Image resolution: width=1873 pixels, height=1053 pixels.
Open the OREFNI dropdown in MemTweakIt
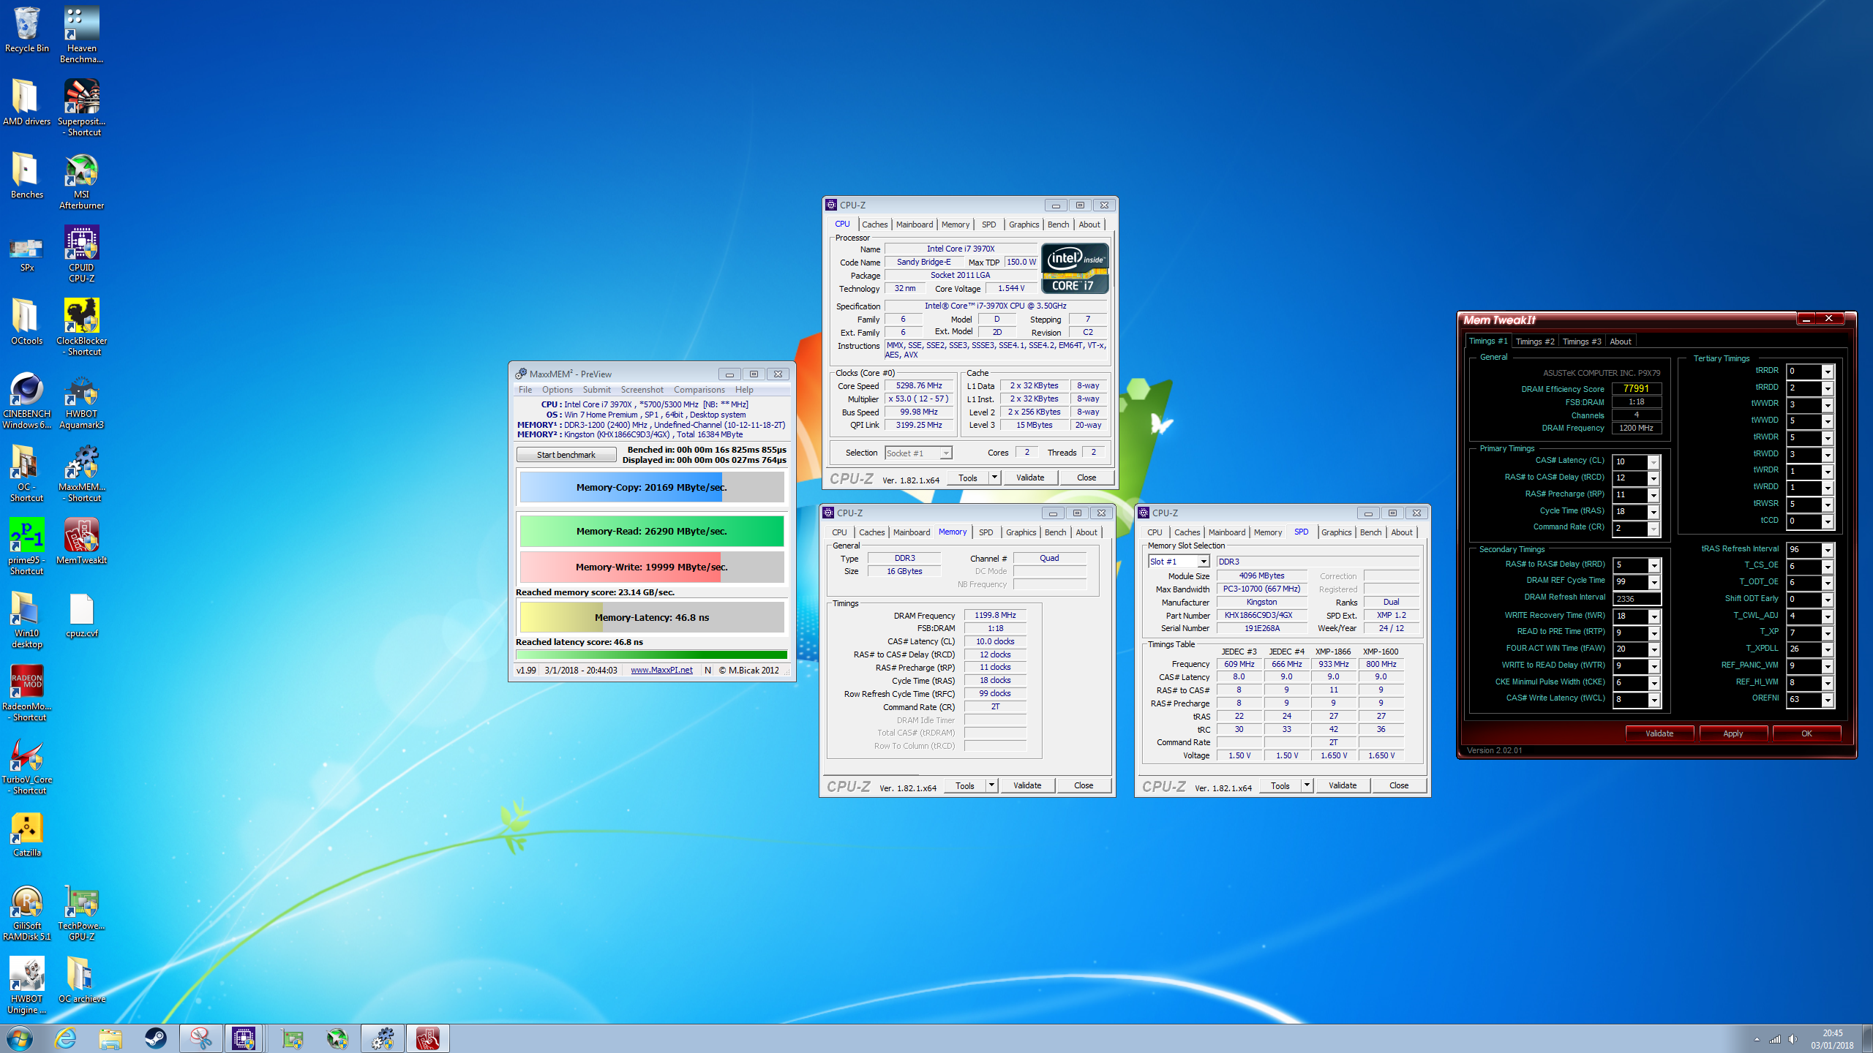point(1827,700)
